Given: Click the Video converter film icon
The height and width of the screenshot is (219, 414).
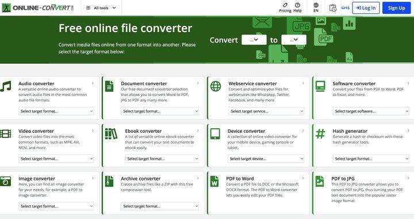Looking at the screenshot, I should tap(6, 134).
